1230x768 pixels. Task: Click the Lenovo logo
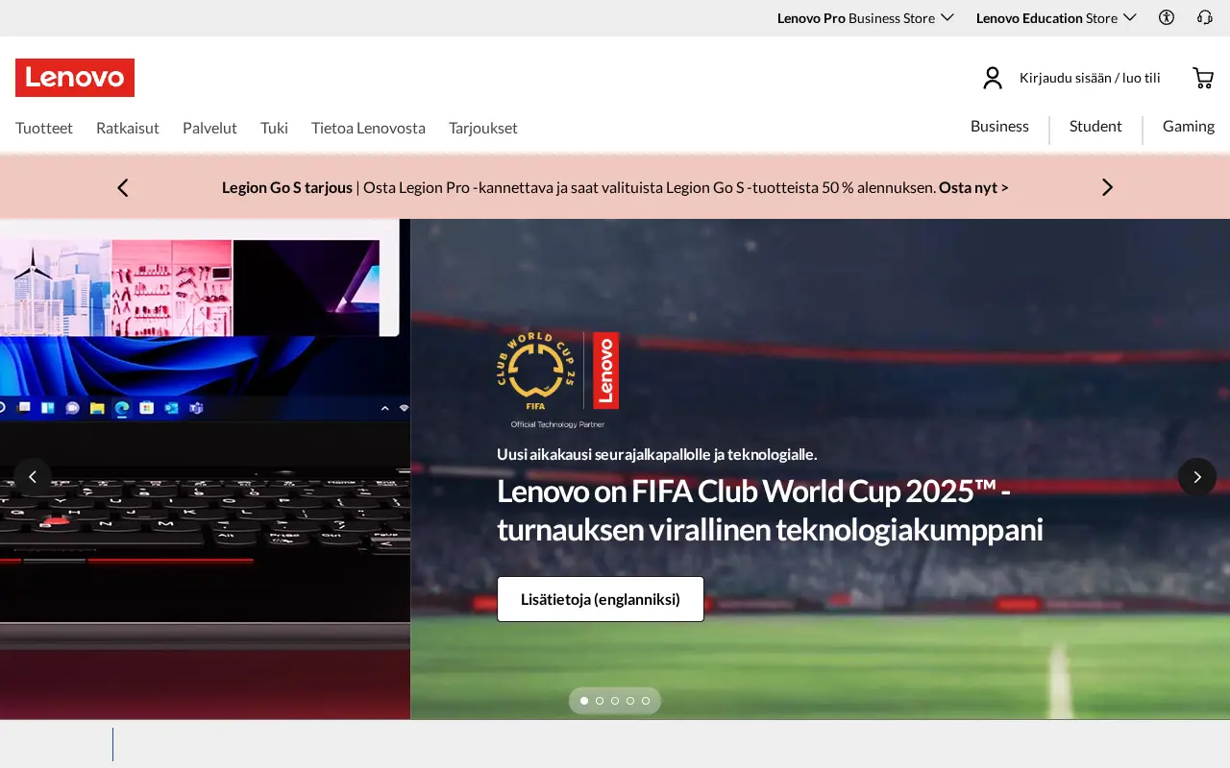[x=75, y=78]
